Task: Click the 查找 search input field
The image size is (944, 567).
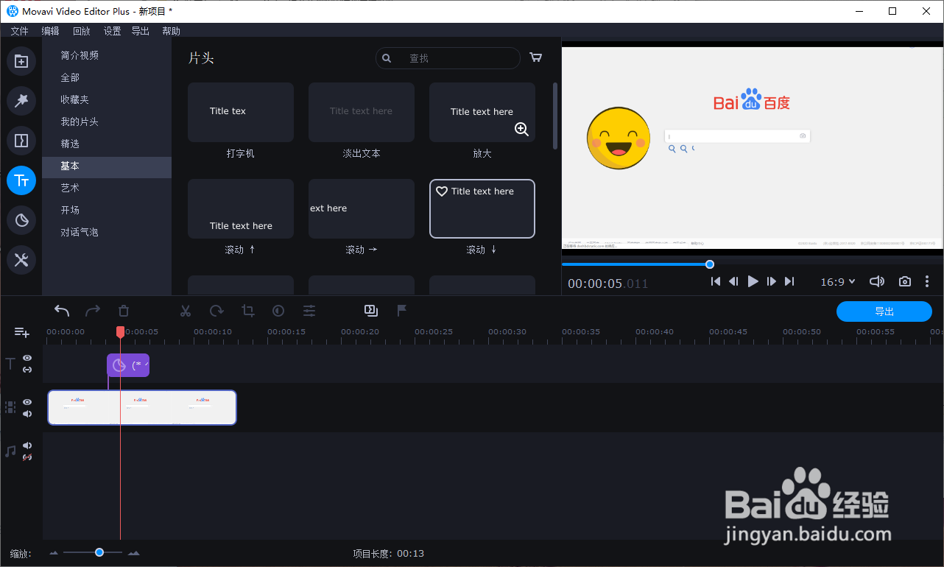Action: [x=448, y=58]
